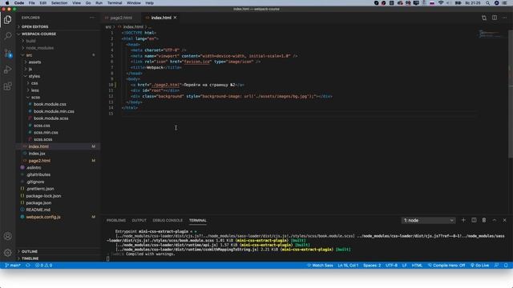Switch to the page2.html editor tab
This screenshot has height=288, width=513.
point(121,18)
